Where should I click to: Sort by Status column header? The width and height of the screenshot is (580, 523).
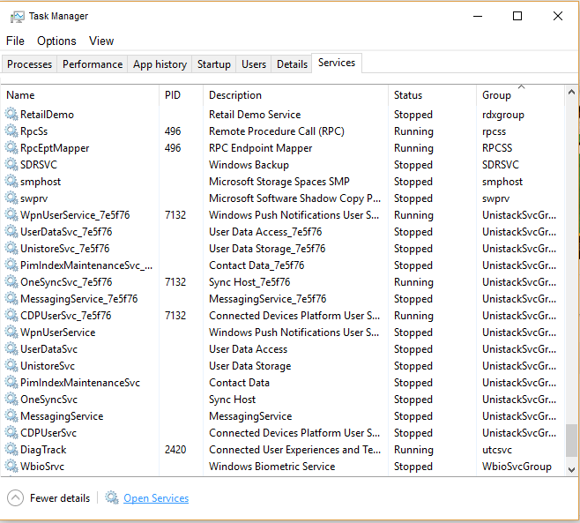[432, 95]
